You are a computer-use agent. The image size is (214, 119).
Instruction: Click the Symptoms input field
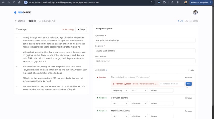click(145, 40)
